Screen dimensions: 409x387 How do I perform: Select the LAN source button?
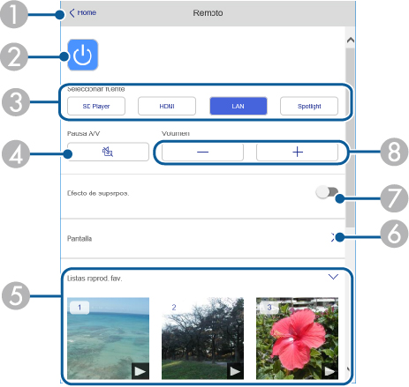[239, 106]
